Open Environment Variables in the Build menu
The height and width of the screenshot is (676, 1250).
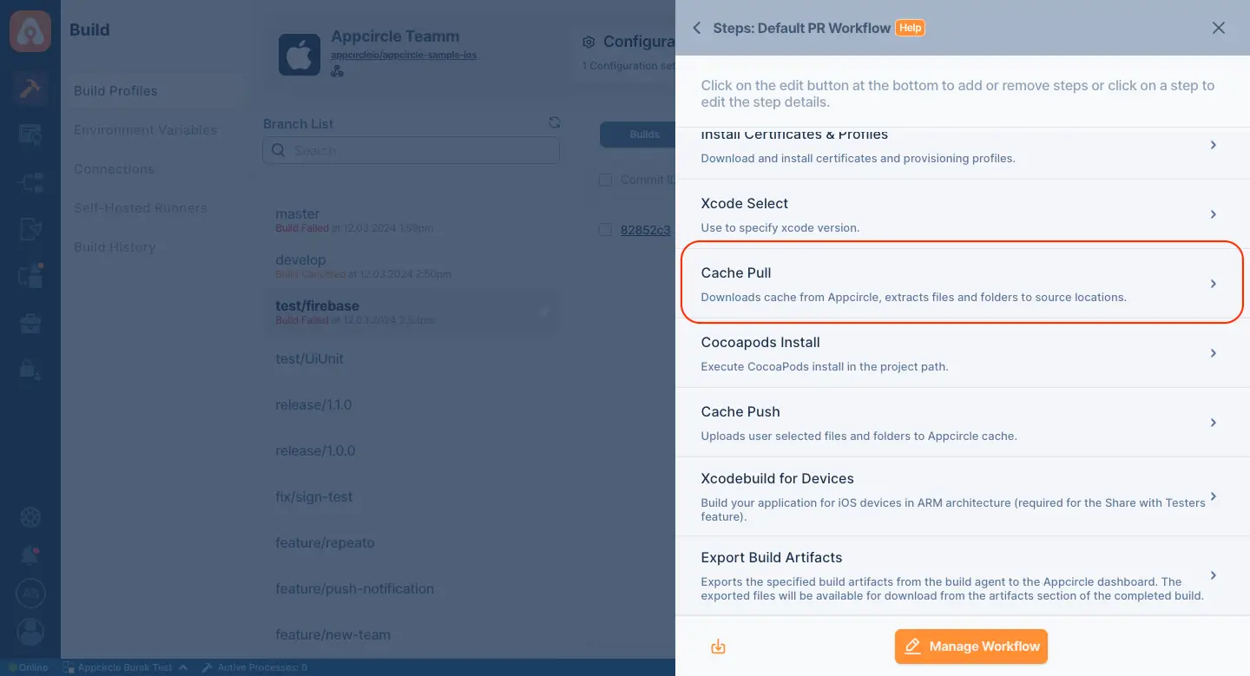[x=145, y=130]
